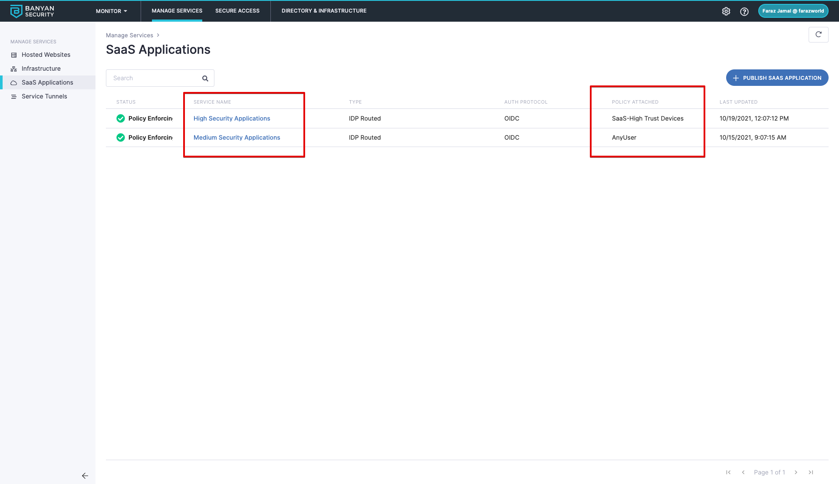Open Medium Security Applications service link

click(x=237, y=137)
